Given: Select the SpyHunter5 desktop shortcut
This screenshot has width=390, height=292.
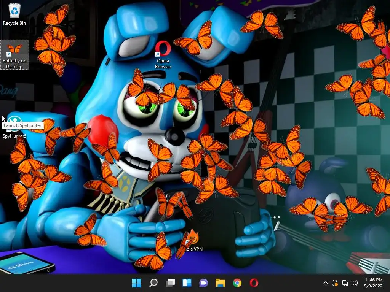Looking at the screenshot, I should [14, 128].
